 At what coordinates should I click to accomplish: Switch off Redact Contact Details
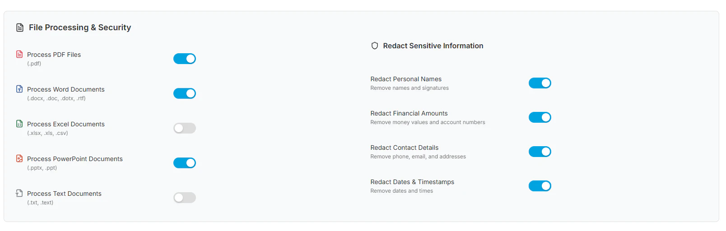(x=540, y=152)
